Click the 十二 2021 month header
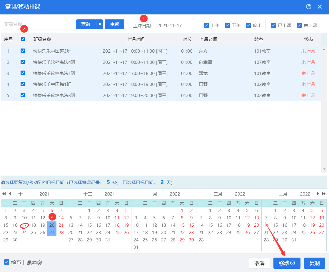The height and width of the screenshot is (272, 329). 98,194
